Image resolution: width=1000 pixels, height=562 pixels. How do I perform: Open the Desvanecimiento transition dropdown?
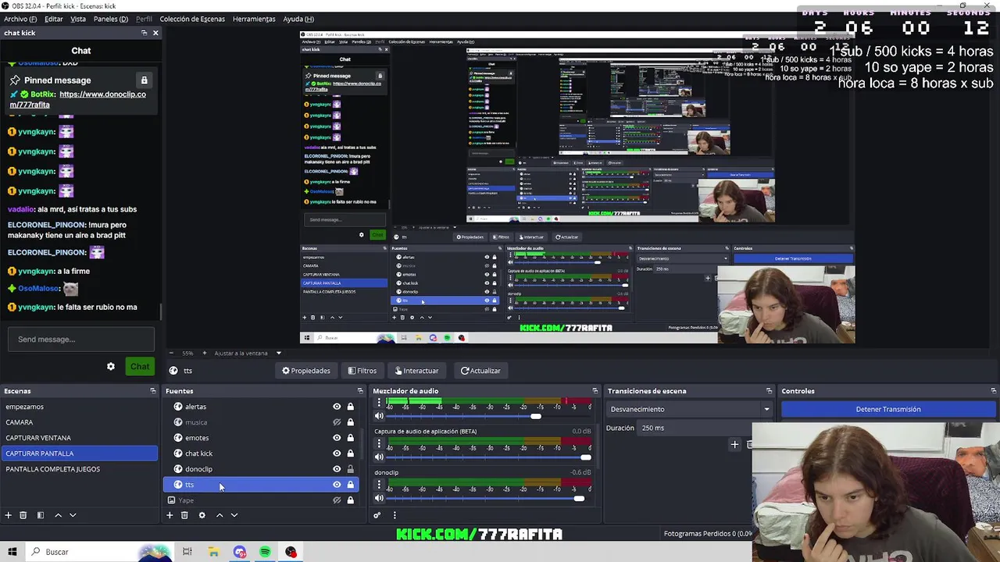(690, 409)
